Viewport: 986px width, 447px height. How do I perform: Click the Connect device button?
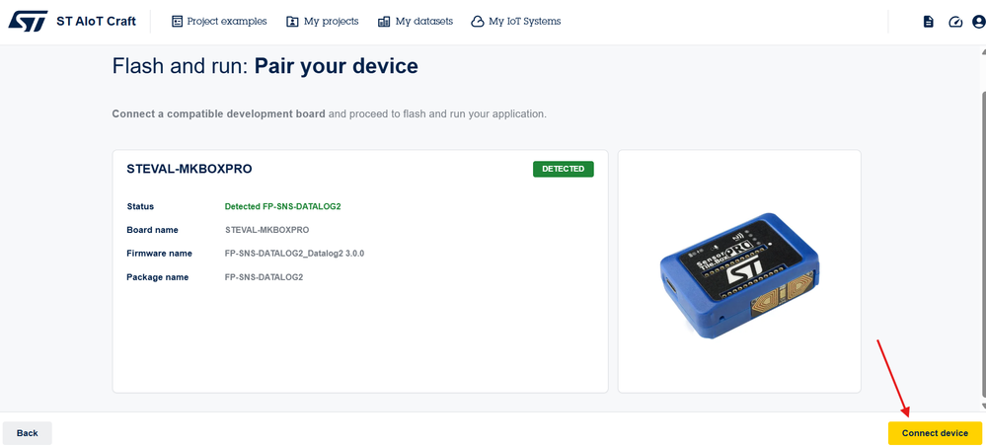click(x=935, y=433)
